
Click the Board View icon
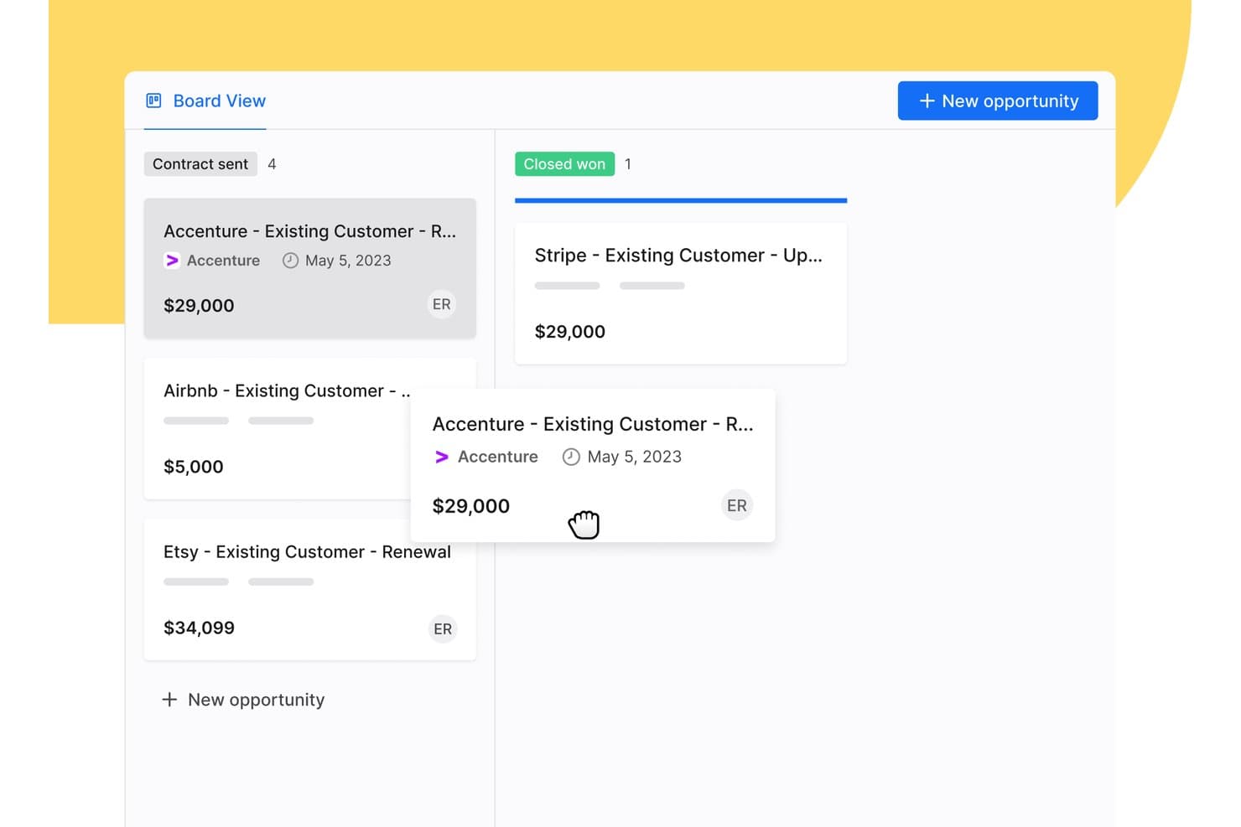pos(153,101)
